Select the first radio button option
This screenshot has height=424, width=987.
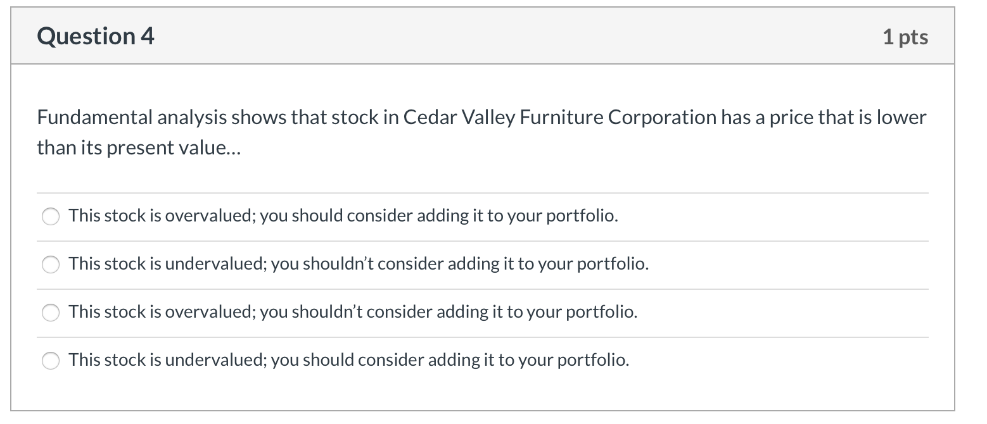51,216
